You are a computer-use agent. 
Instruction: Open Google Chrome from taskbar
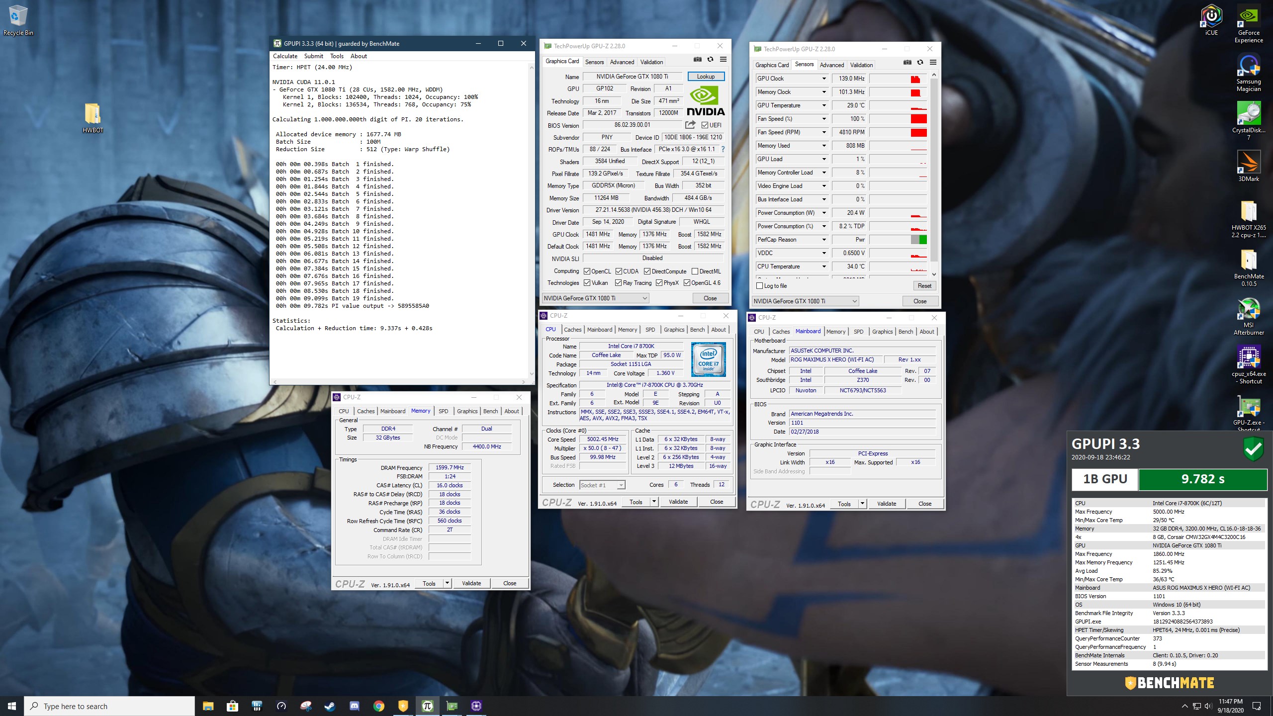coord(378,706)
